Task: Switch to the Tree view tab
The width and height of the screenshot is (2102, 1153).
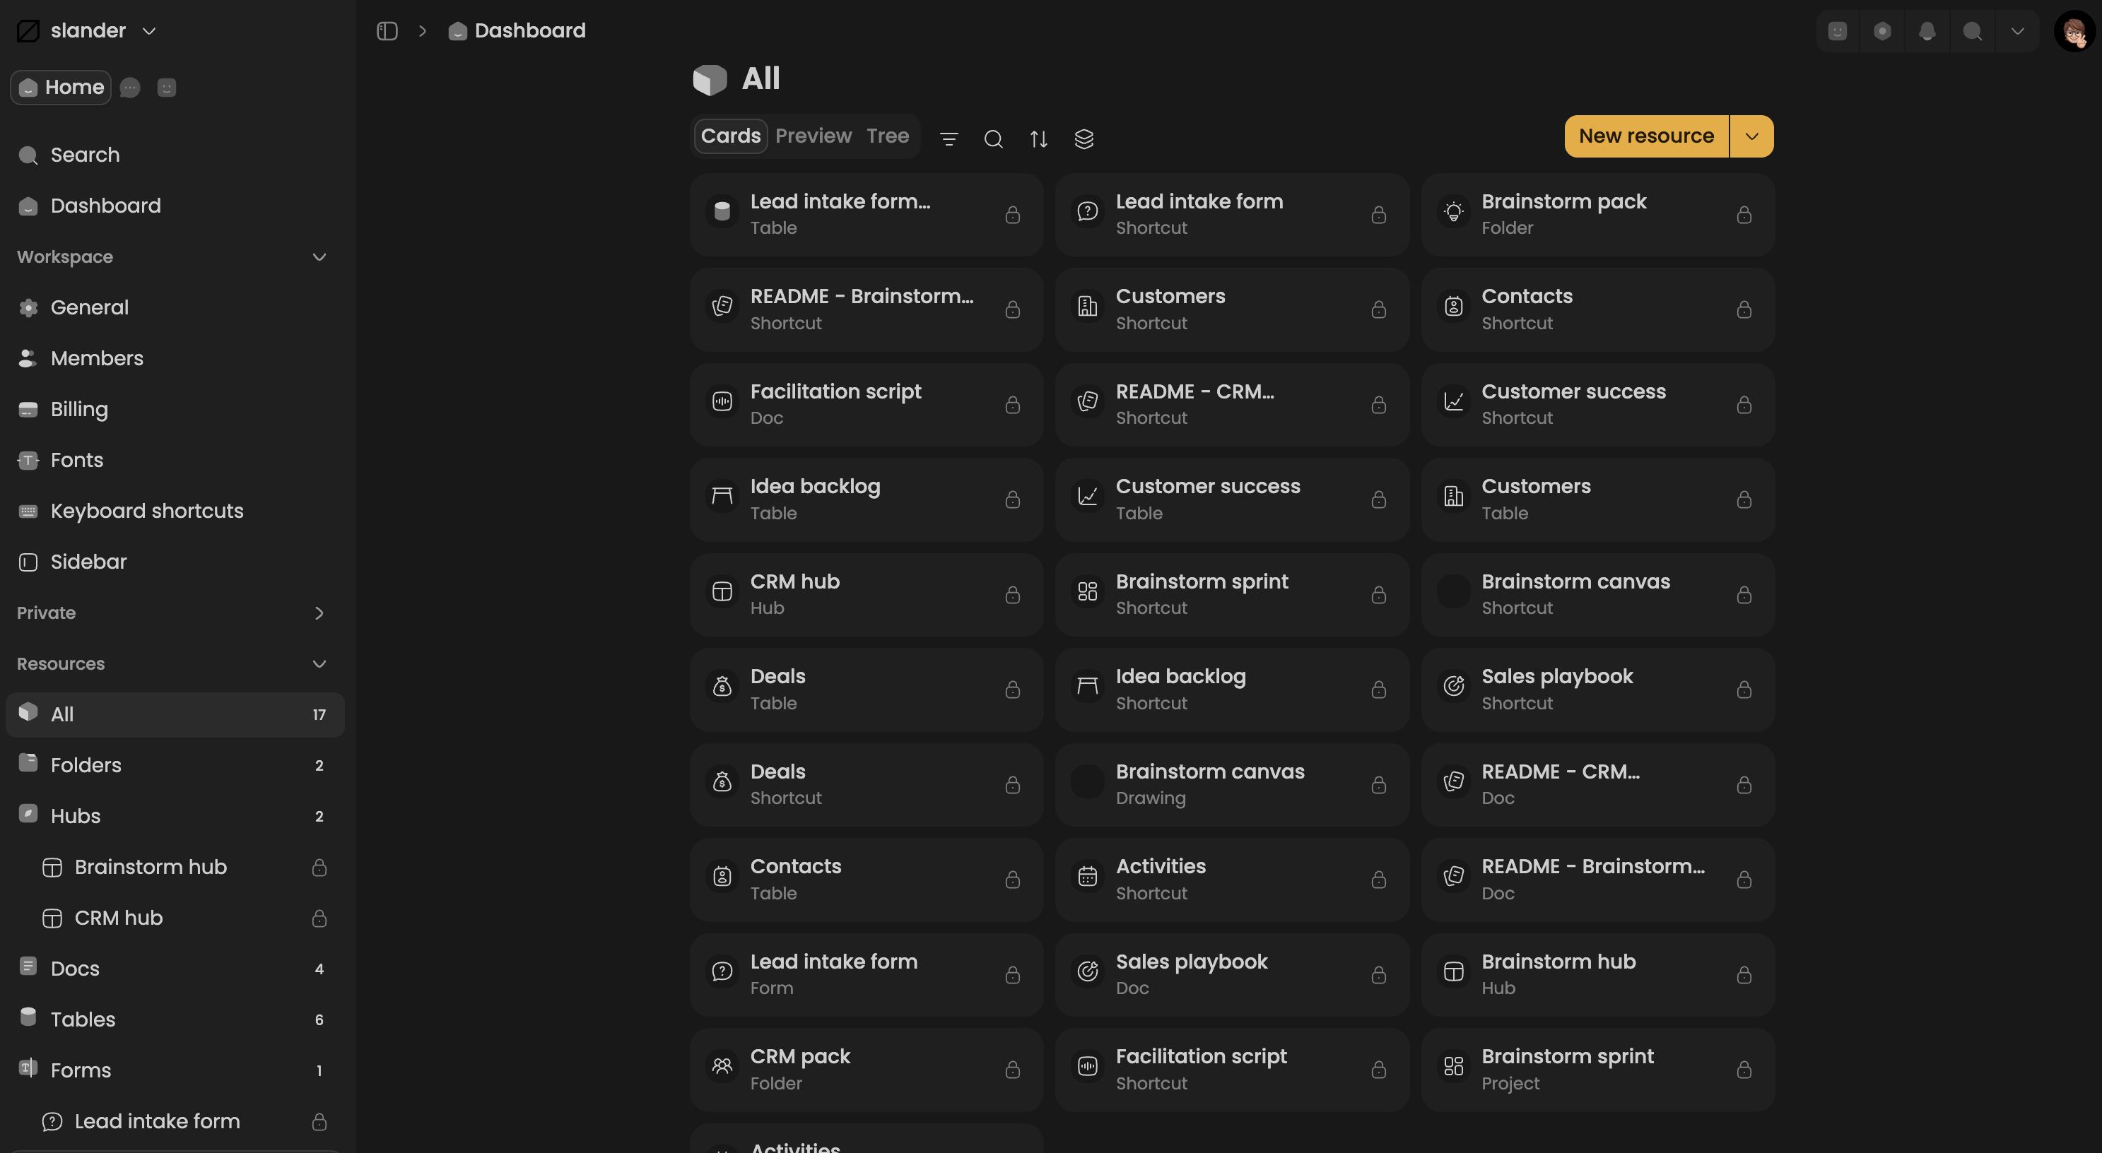Action: click(888, 136)
